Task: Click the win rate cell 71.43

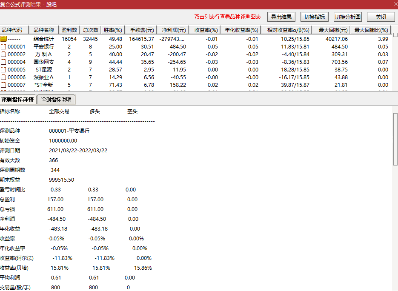Action: pyautogui.click(x=115, y=85)
